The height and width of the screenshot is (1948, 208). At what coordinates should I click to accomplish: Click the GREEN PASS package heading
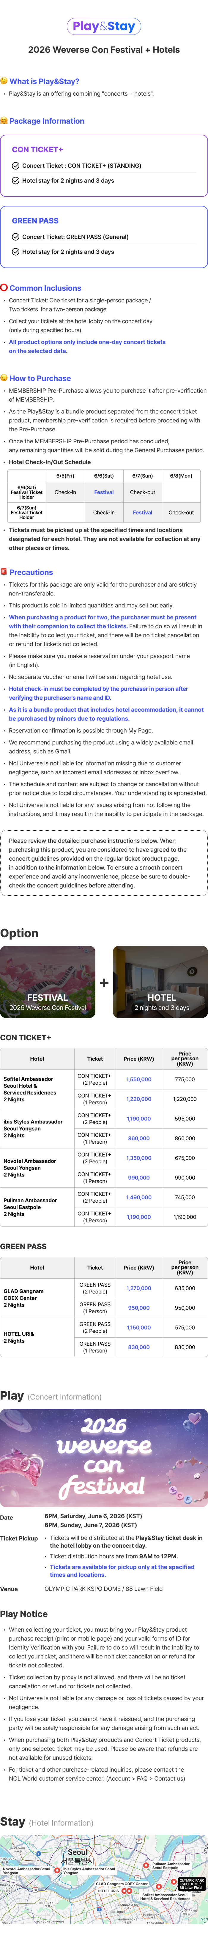[35, 221]
